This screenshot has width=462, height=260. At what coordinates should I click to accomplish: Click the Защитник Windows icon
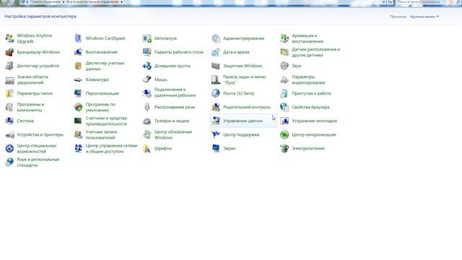[x=216, y=66]
